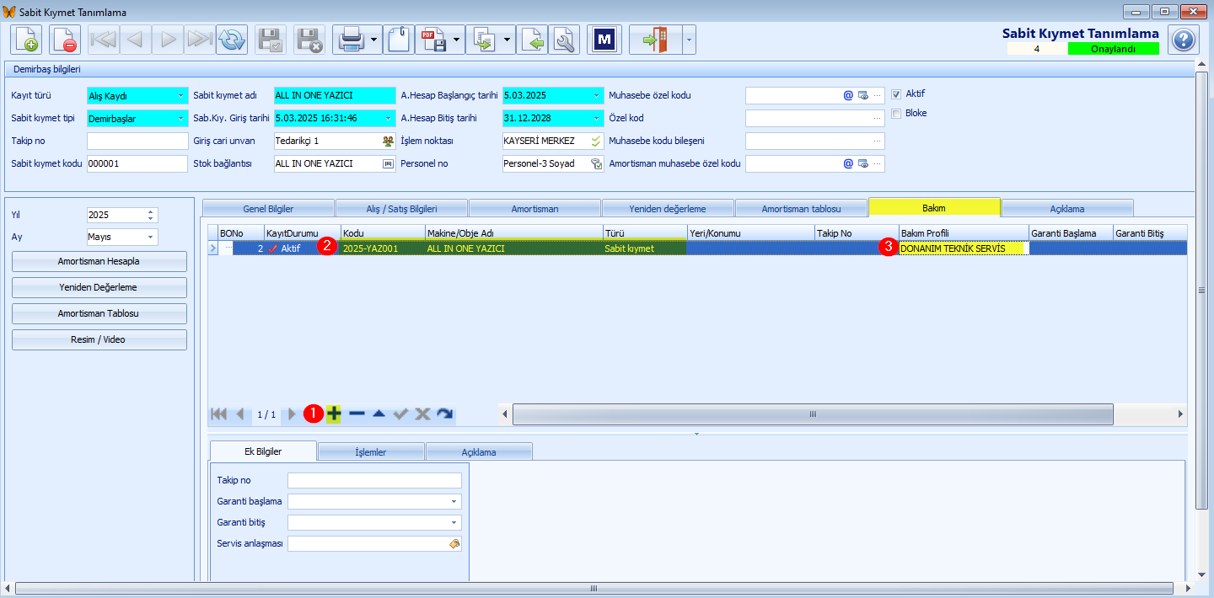1214x598 pixels.
Task: Click the right arrow of the grid horizontal scrollbar
Action: click(1180, 414)
